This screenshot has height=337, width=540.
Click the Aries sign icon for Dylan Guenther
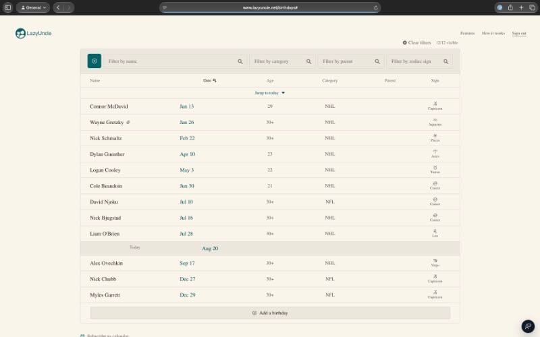(x=435, y=151)
